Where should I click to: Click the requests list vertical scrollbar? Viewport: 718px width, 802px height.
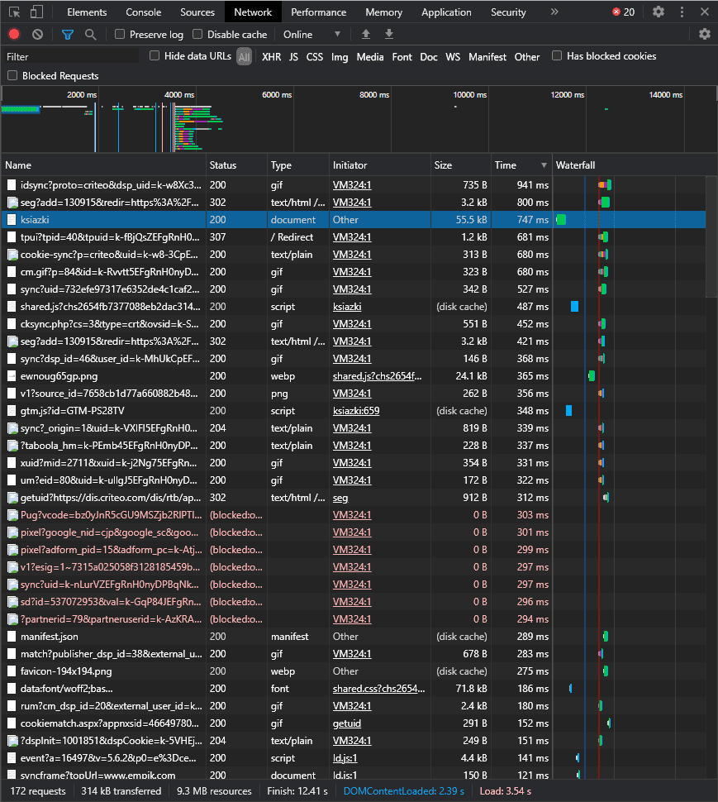click(x=711, y=236)
